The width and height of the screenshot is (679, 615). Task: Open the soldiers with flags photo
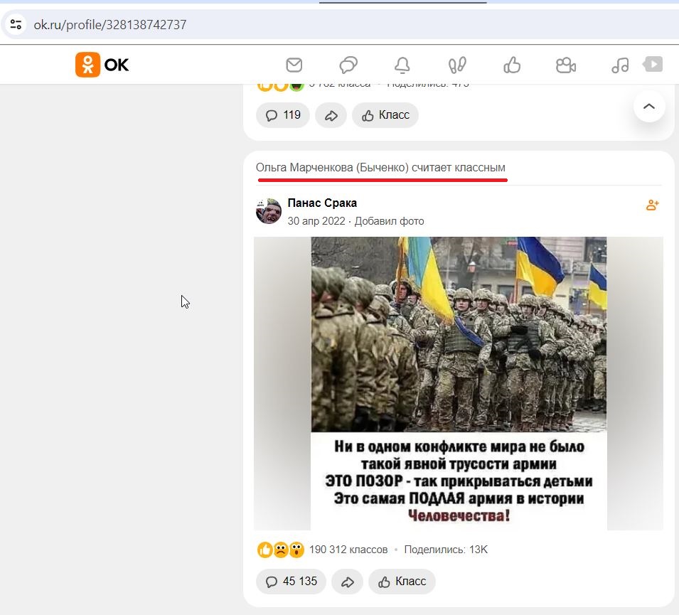point(459,383)
